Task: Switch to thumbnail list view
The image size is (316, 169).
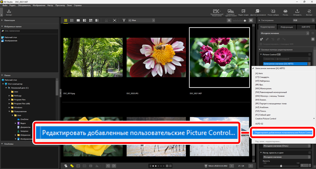Action: (x=72, y=21)
